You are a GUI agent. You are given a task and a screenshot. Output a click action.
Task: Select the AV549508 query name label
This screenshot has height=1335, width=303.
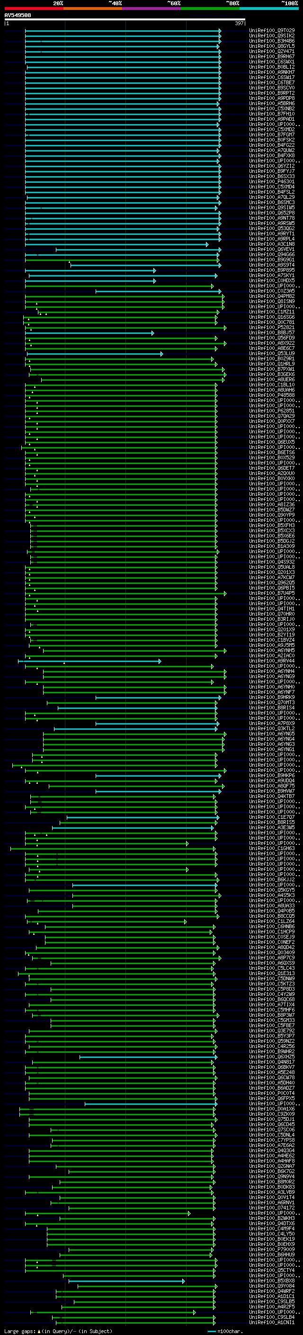(x=18, y=16)
